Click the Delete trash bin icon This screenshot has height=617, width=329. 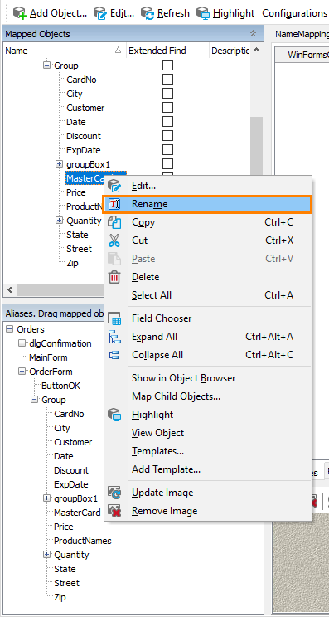click(114, 277)
